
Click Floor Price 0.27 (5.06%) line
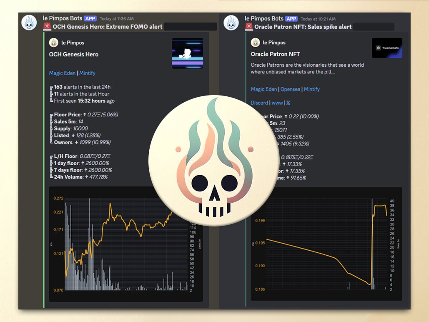point(86,115)
